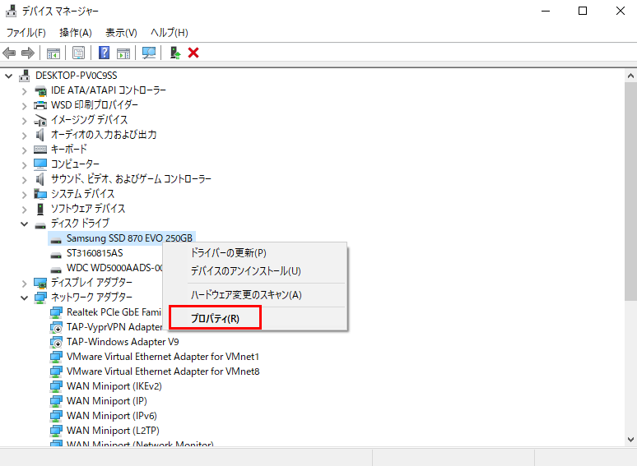This screenshot has width=637, height=466.
Task: Select VMware Virtual Ethernet Adapter for VMnet8
Action: (163, 371)
